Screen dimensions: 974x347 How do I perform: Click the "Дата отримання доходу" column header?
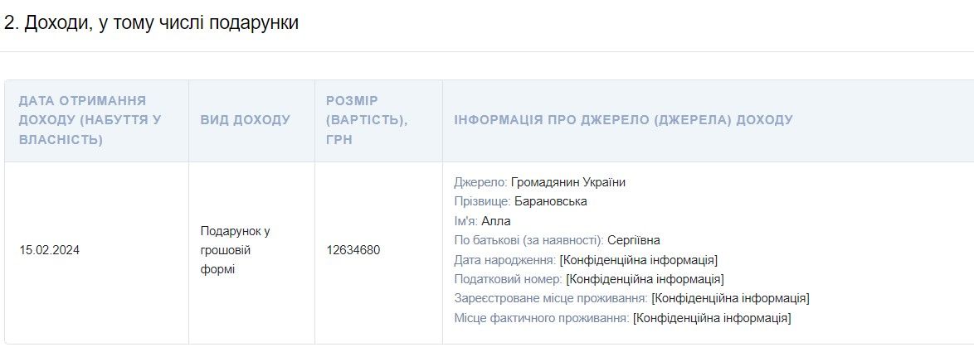coord(90,120)
